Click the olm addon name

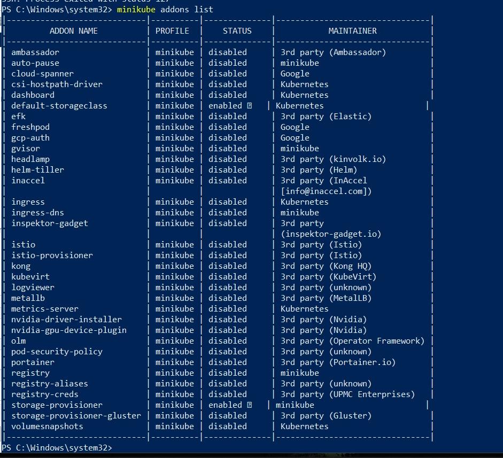pyautogui.click(x=18, y=341)
